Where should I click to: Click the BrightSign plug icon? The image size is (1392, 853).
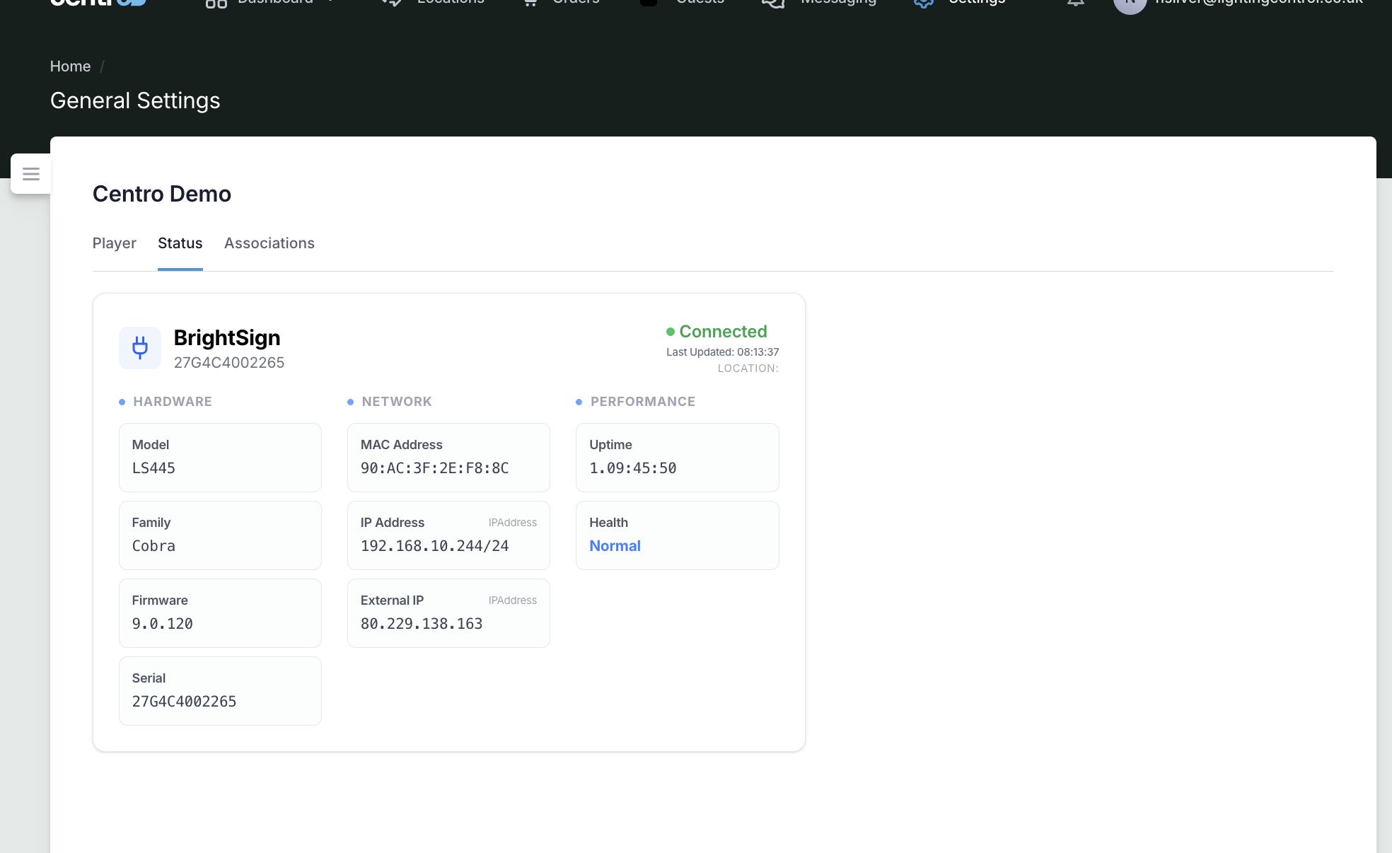tap(140, 347)
